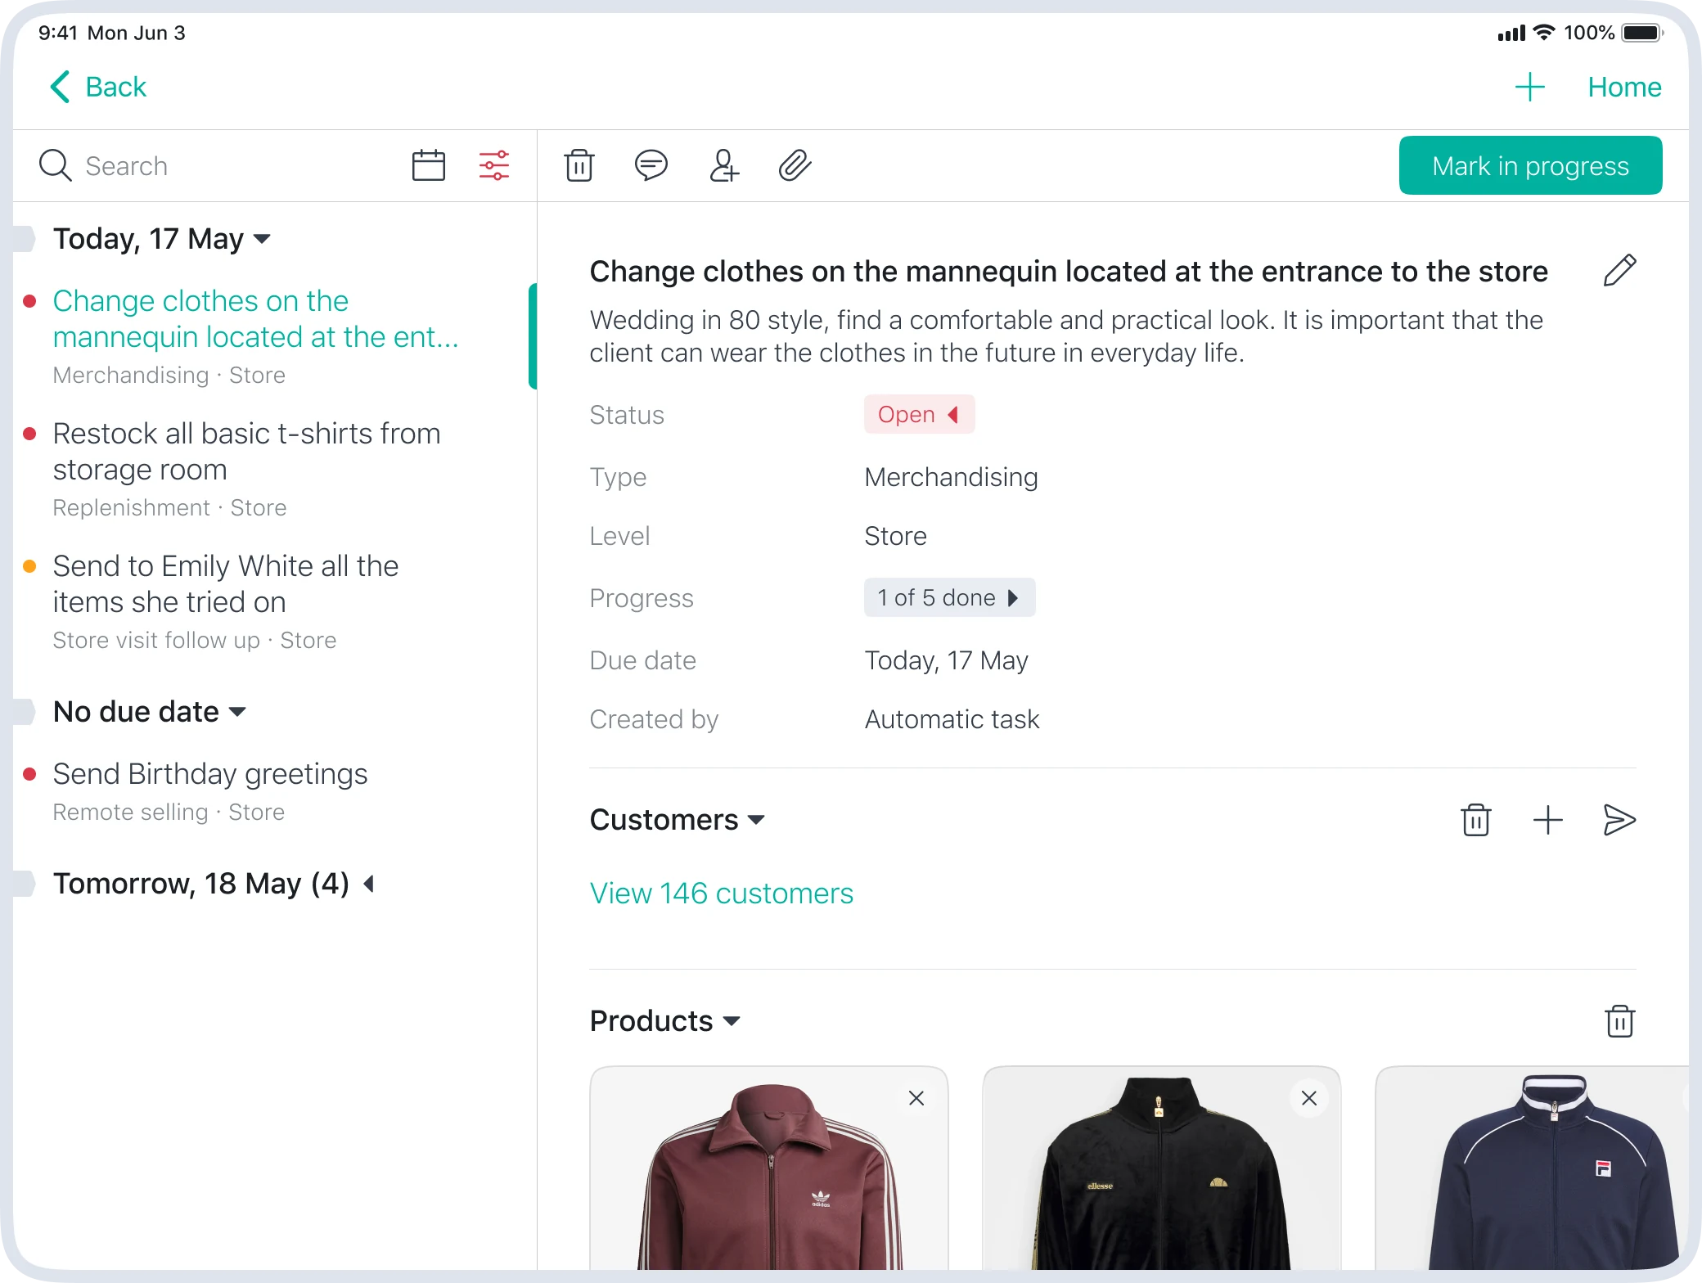The image size is (1702, 1283).
Task: Delete products with section trash icon
Action: [x=1620, y=1021]
